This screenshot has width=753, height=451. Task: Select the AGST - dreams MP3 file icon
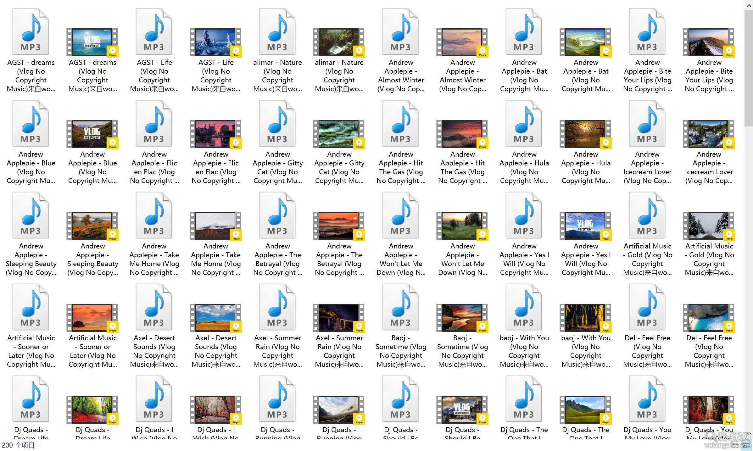click(x=31, y=31)
